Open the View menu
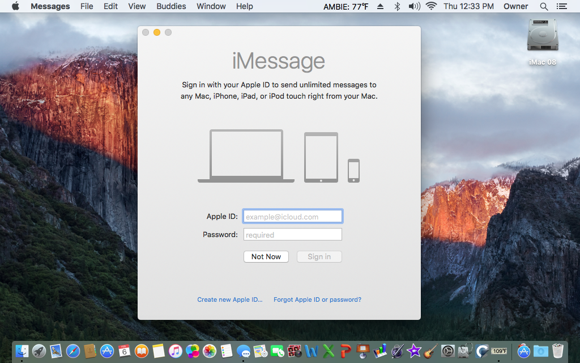Viewport: 580px width, 363px height. (x=137, y=6)
